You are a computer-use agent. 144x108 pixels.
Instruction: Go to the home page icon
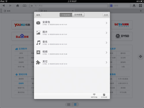click(x=18, y=6)
